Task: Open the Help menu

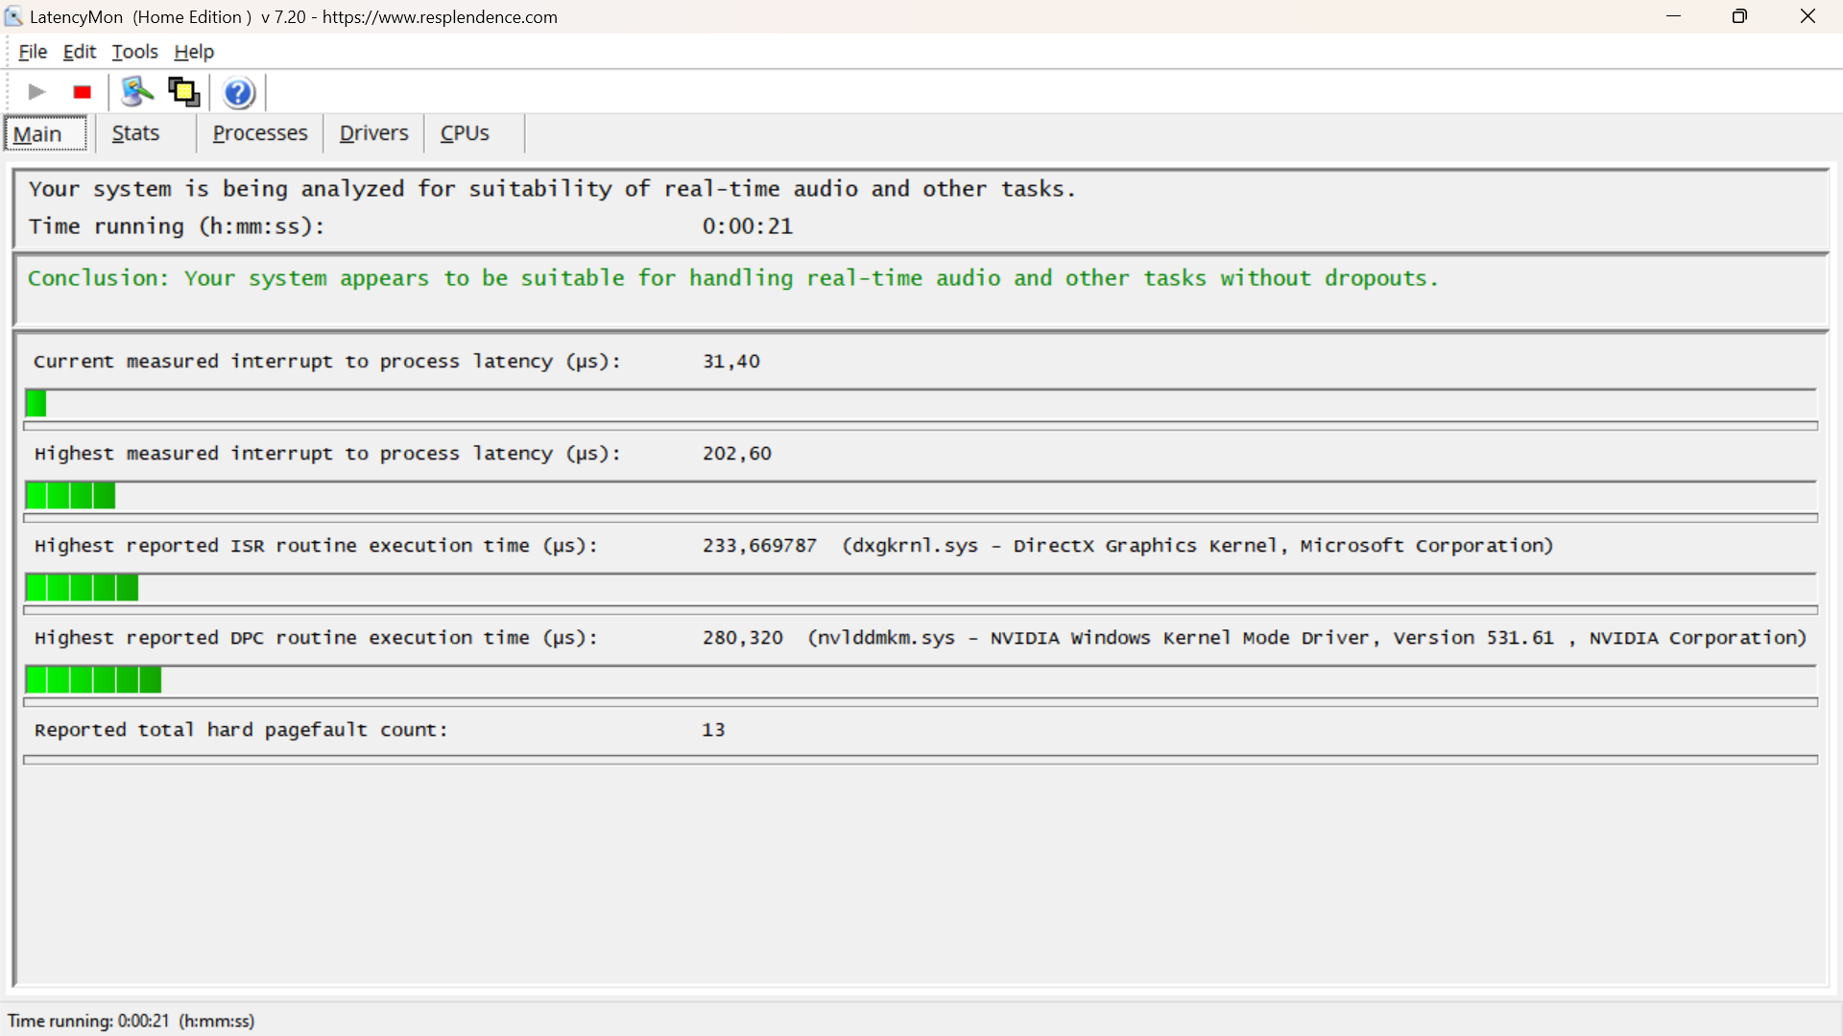Action: coord(193,52)
